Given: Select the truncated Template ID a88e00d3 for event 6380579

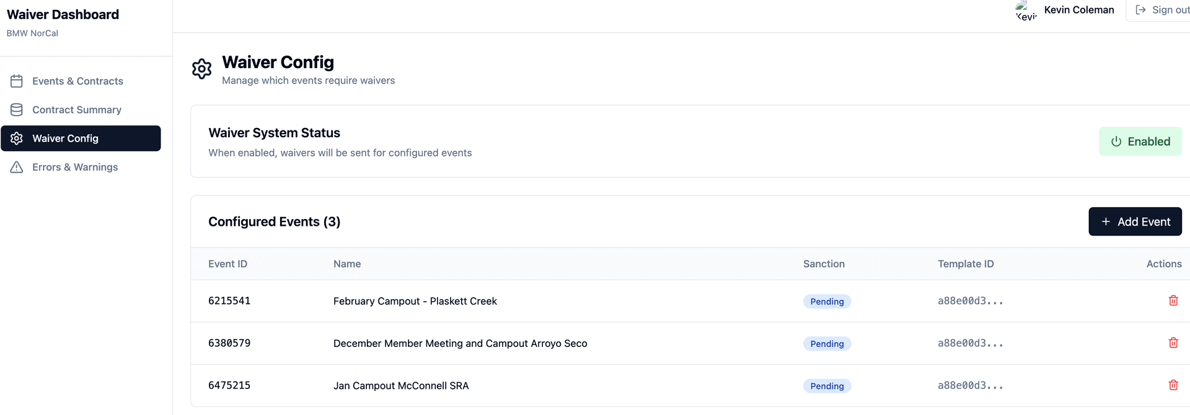Looking at the screenshot, I should click(971, 343).
